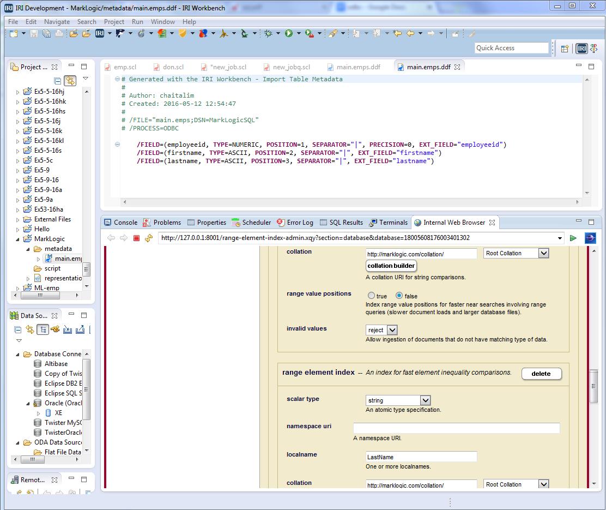
Task: Click the IRI job wizard icon in the toolbar
Action: click(100, 34)
